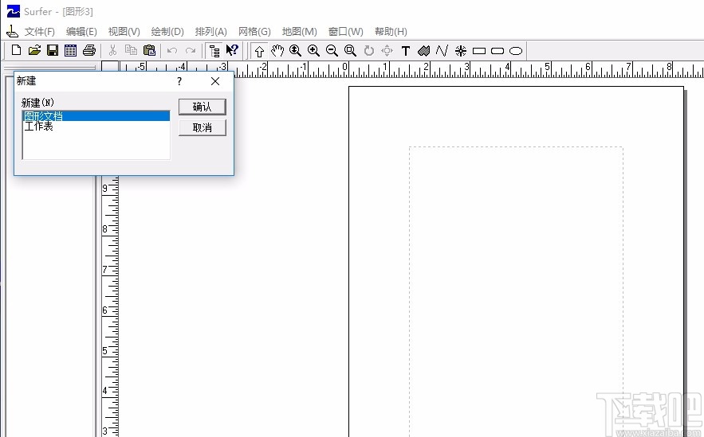Click the Zoom Out magnifier
The width and height of the screenshot is (704, 437).
coord(332,51)
